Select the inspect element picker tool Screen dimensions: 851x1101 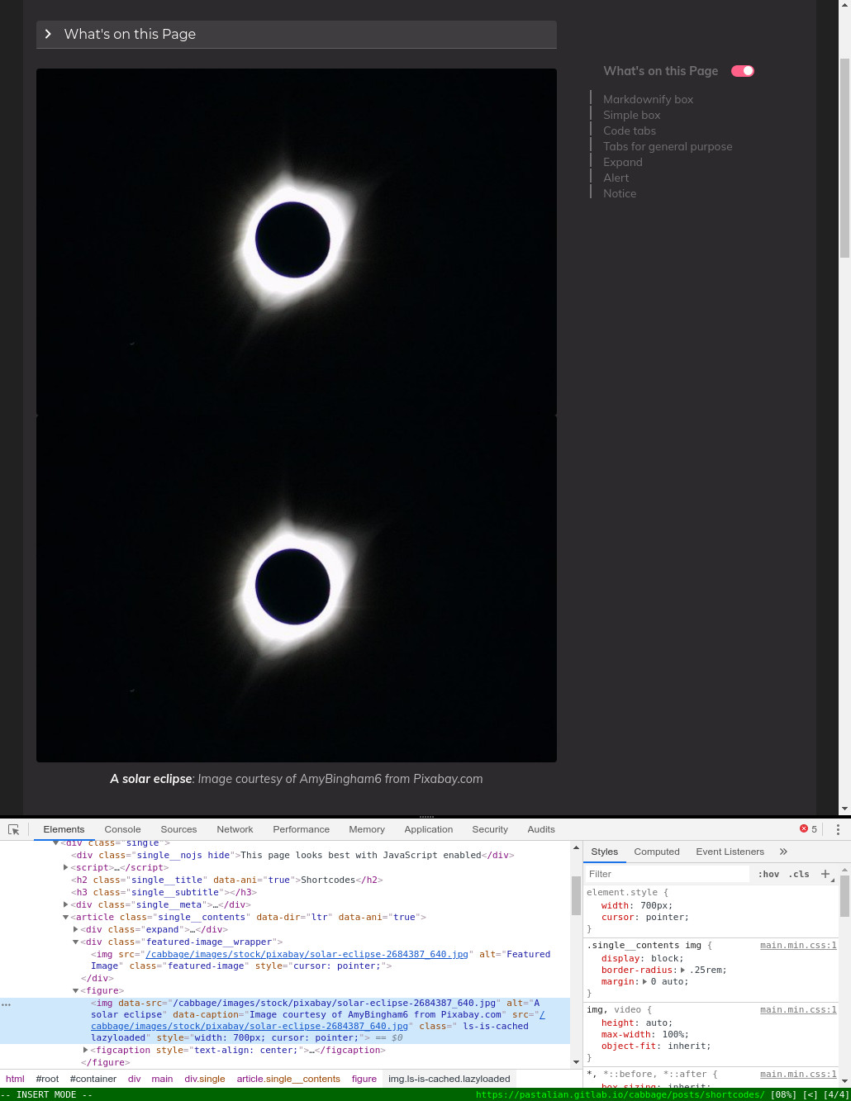pyautogui.click(x=13, y=829)
